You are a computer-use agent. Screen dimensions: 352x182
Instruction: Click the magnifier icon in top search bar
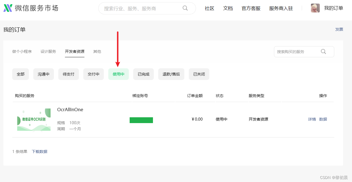tap(185, 8)
